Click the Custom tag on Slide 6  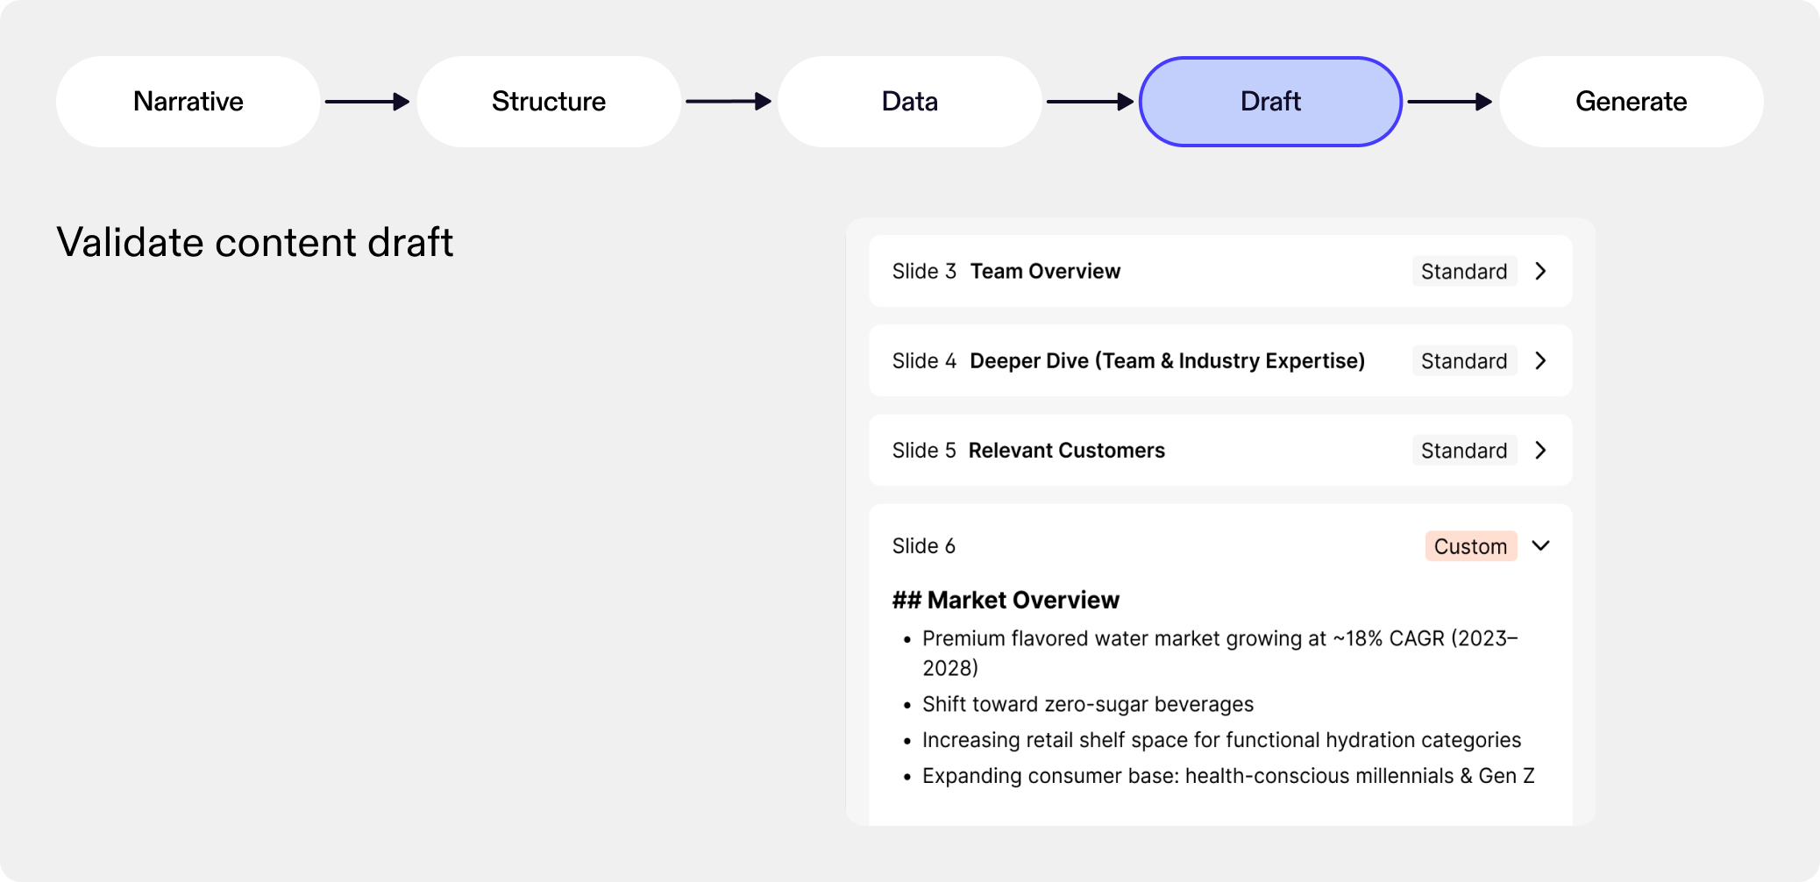(x=1470, y=546)
